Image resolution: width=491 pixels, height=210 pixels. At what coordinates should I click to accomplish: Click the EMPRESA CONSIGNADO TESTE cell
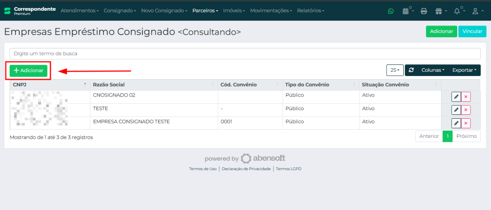pos(154,123)
